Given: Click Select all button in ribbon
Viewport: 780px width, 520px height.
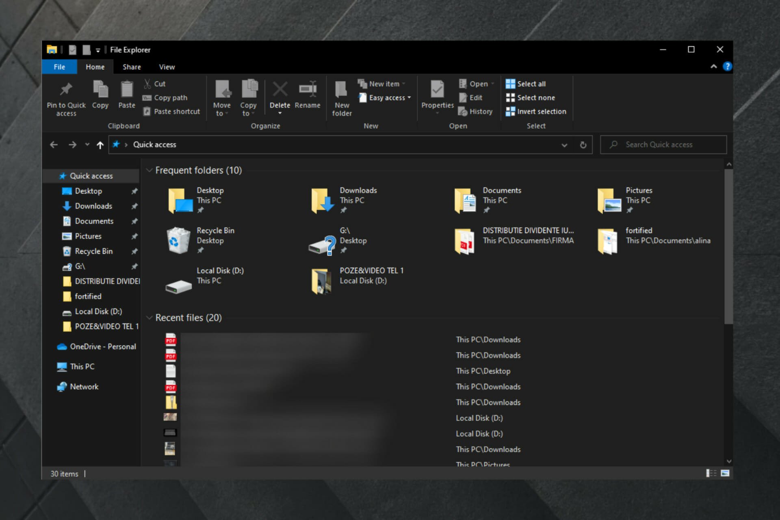Looking at the screenshot, I should pos(527,83).
